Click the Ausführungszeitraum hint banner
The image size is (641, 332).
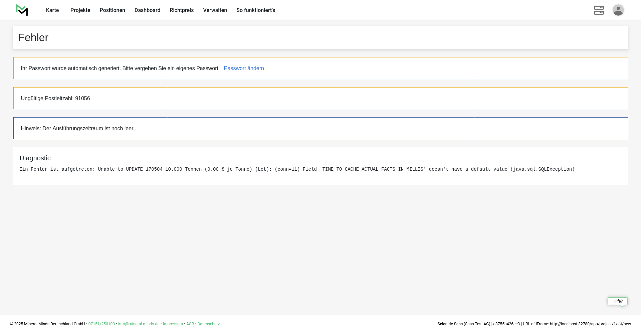point(77,129)
